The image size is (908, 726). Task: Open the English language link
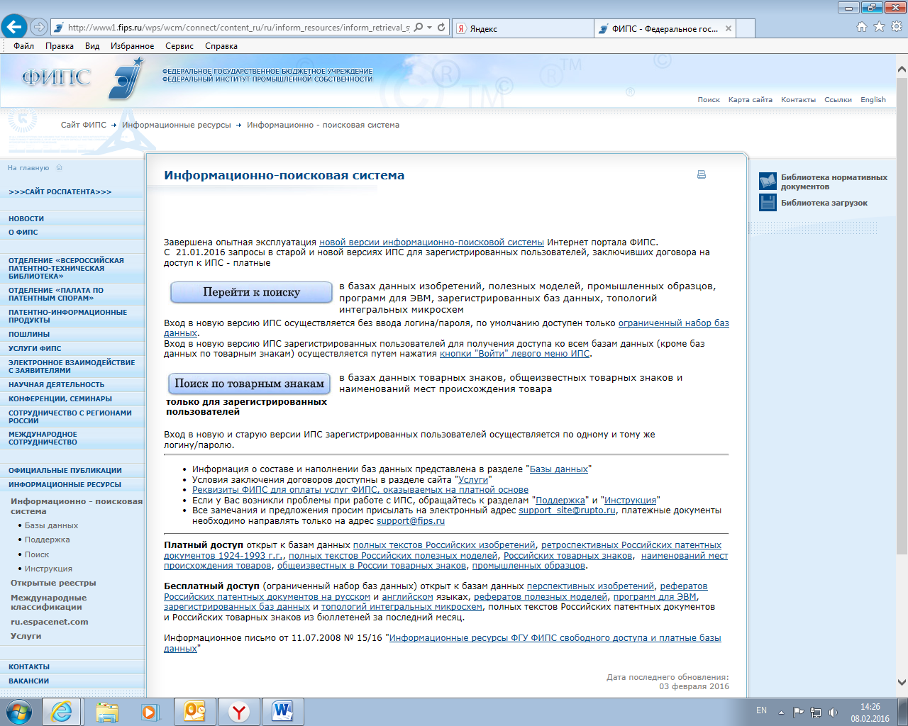[873, 100]
